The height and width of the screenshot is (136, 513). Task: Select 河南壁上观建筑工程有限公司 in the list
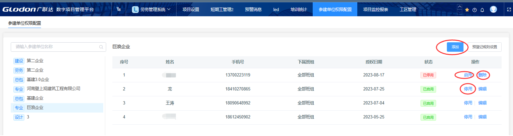pos(57,89)
